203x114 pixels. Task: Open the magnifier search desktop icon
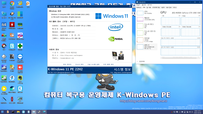(28, 4)
